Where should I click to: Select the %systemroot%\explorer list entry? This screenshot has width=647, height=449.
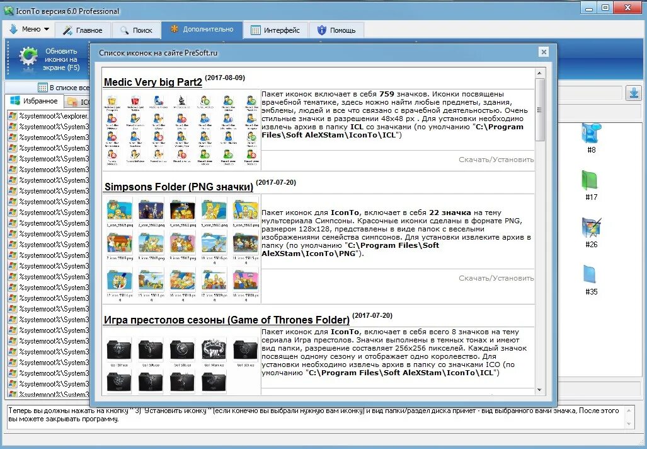(x=49, y=116)
